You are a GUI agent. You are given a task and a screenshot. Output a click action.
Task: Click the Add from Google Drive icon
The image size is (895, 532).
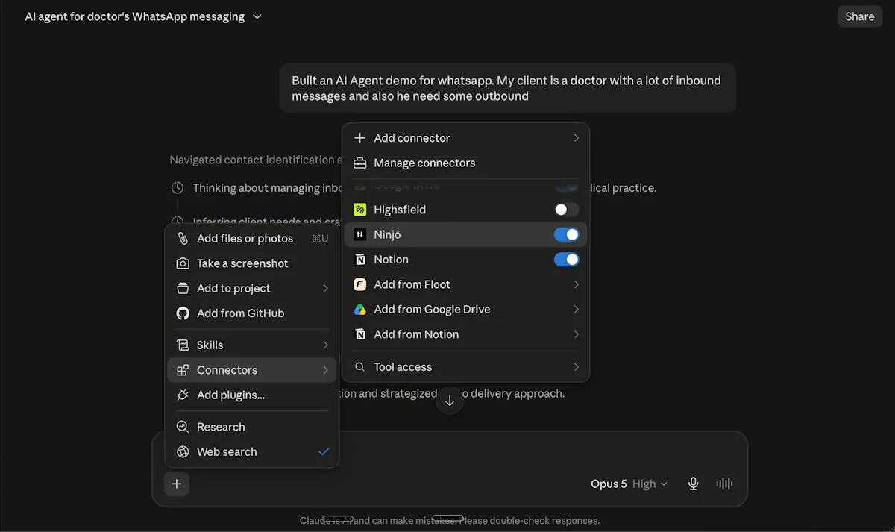coord(360,310)
